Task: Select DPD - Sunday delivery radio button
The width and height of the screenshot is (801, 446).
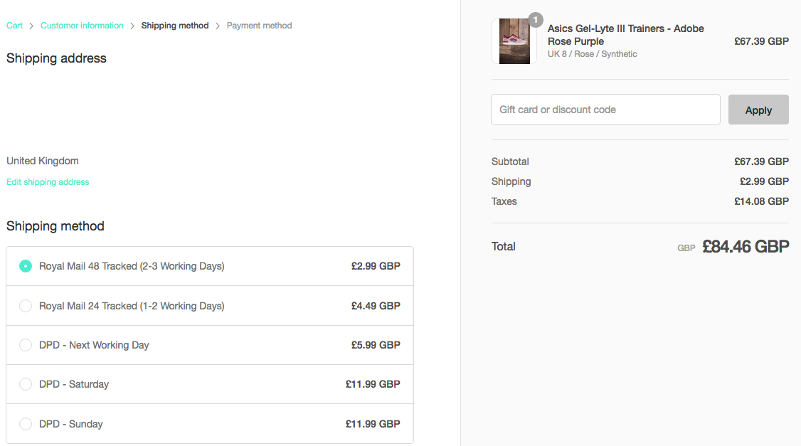Action: pos(26,424)
